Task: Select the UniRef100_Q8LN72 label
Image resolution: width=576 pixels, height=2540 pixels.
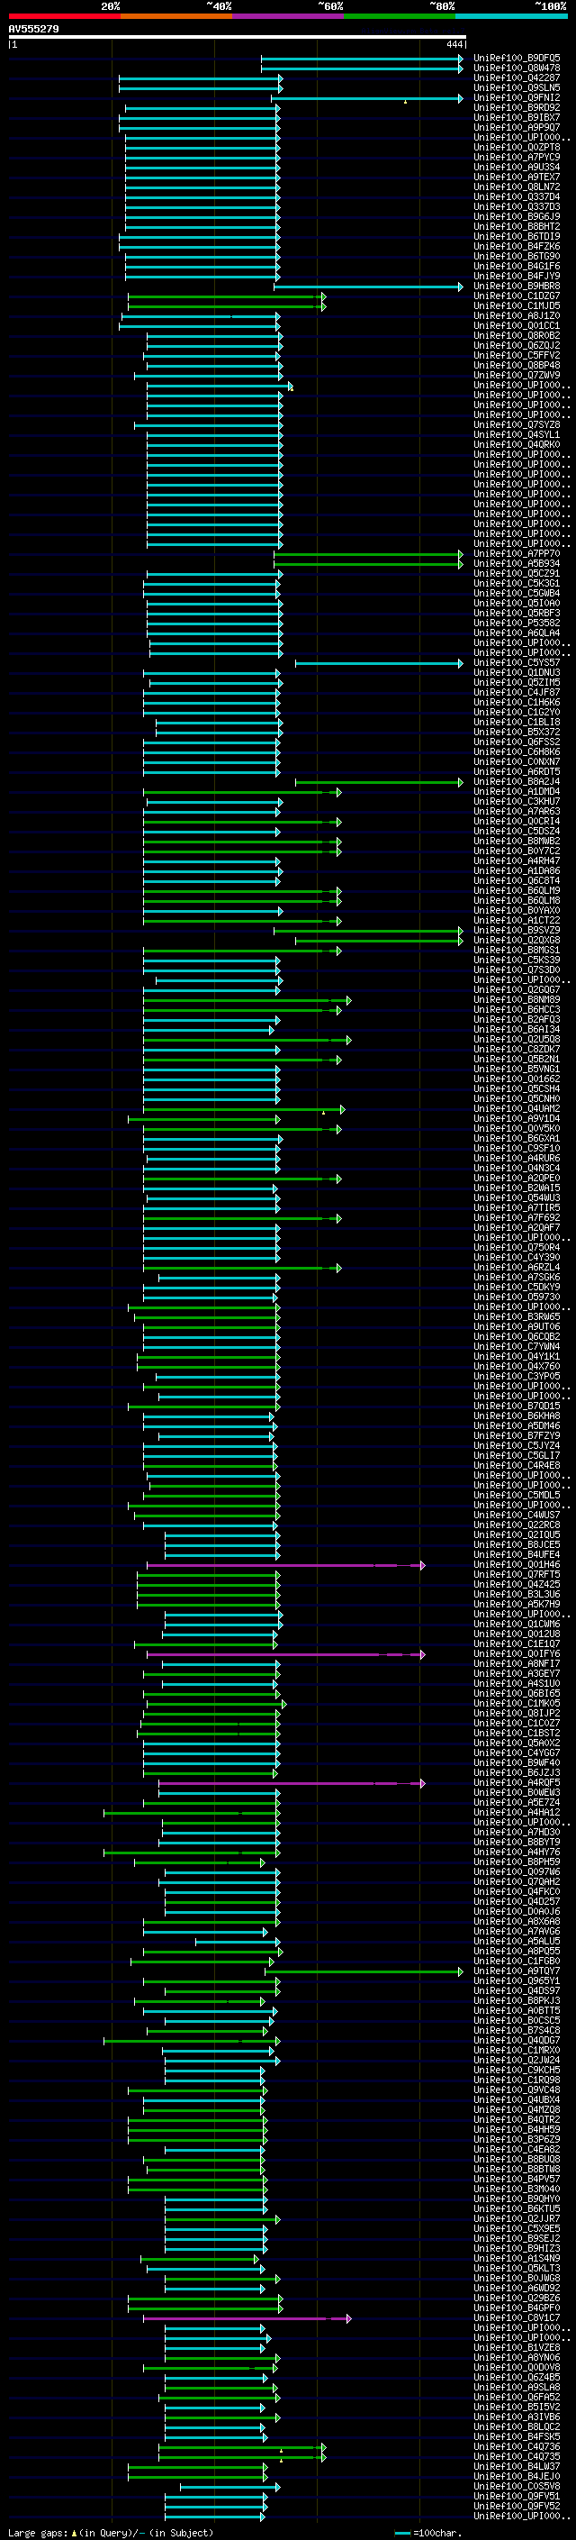Action: 517,187
